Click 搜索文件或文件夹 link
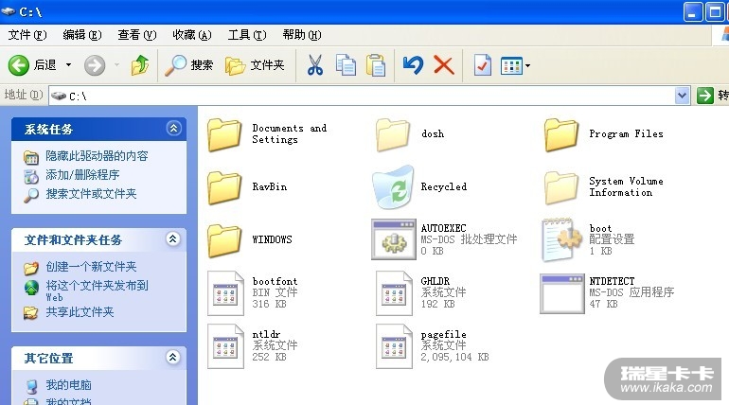This screenshot has height=405, width=729. [91, 194]
